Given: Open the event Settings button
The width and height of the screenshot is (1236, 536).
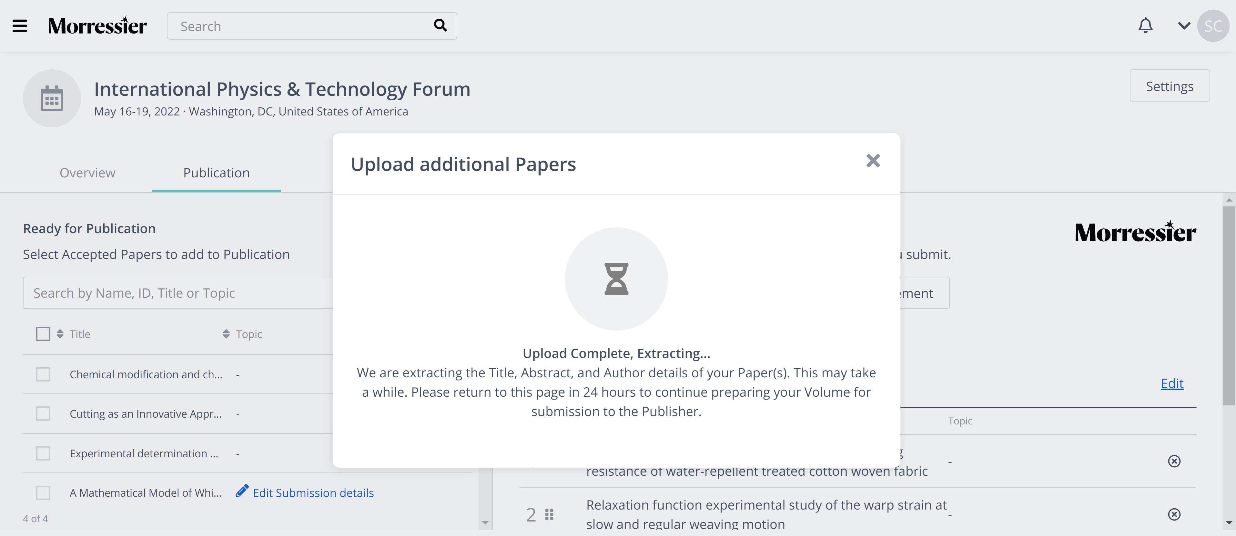Looking at the screenshot, I should pos(1169,86).
